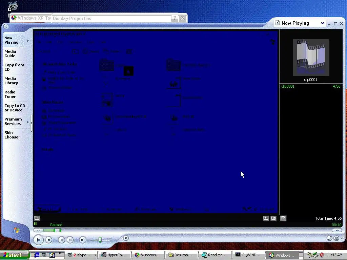The width and height of the screenshot is (347, 260).
Task: Click the fast forward button on seek bar
Action: 337,230
